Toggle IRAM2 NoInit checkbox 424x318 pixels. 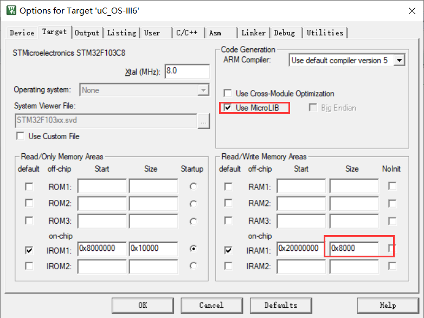(x=392, y=266)
